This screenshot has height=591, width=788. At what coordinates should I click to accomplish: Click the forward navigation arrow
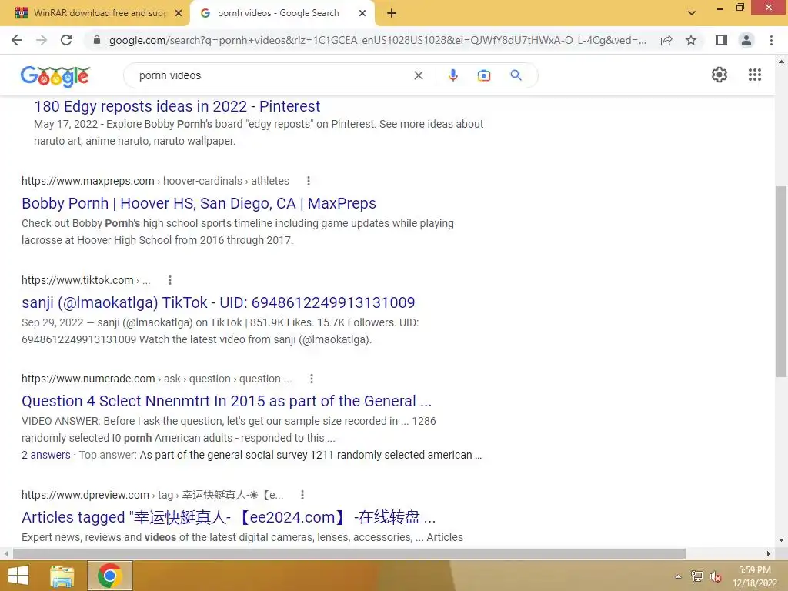[x=42, y=40]
